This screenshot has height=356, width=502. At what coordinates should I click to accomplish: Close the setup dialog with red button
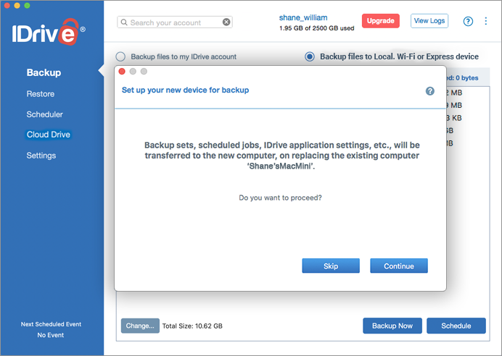coord(122,71)
